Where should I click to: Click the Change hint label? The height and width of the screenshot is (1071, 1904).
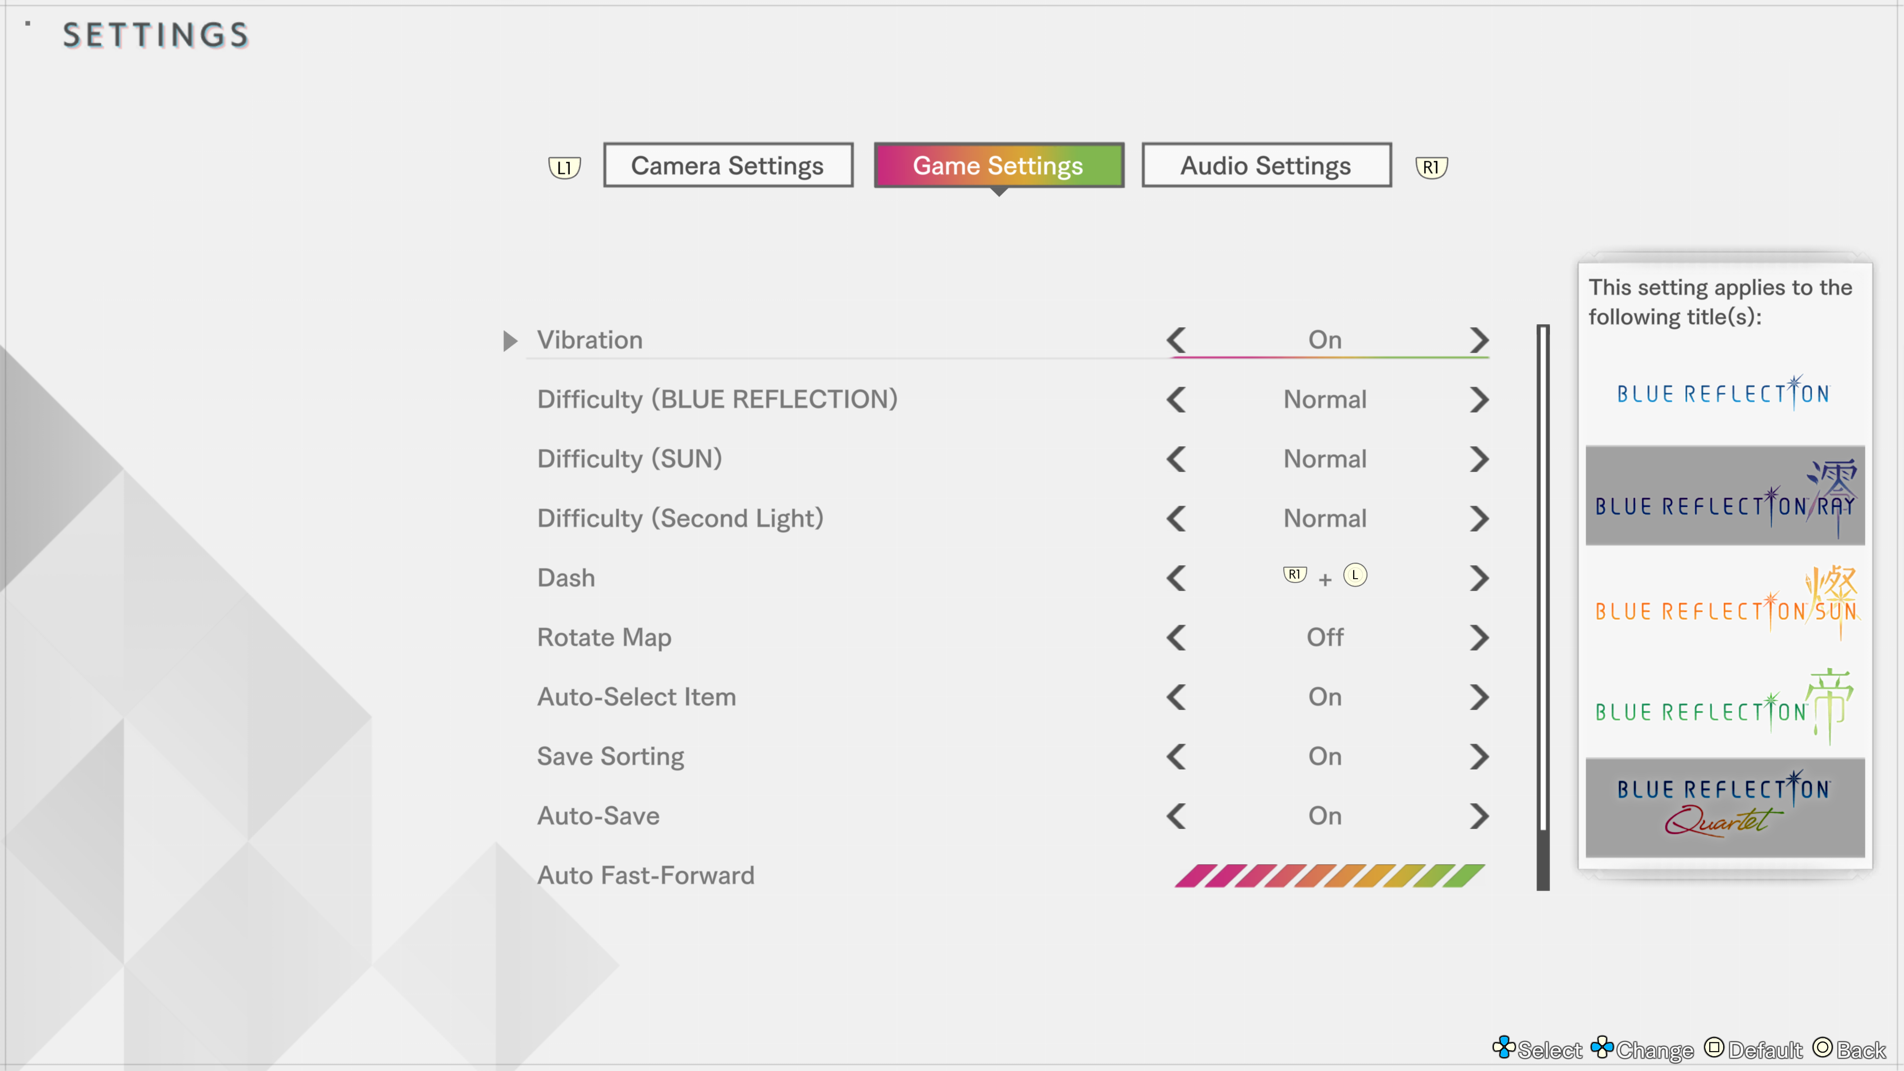[1655, 1050]
